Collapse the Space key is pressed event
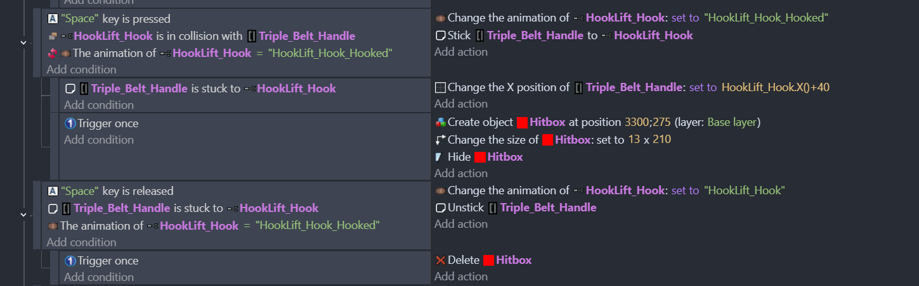 click(x=23, y=42)
